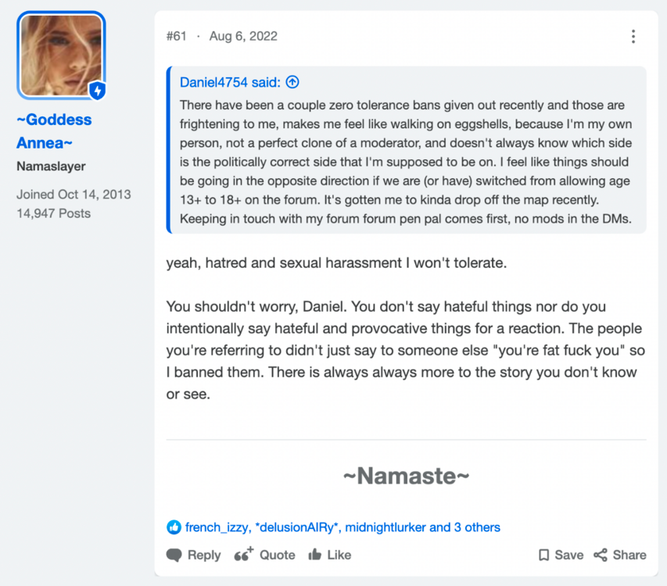Click the Like thumbs-up icon
Viewport: 667px width, 586px height.
click(x=315, y=554)
